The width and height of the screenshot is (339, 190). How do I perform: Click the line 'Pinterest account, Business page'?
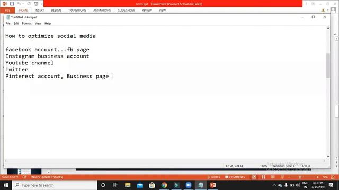click(x=57, y=76)
